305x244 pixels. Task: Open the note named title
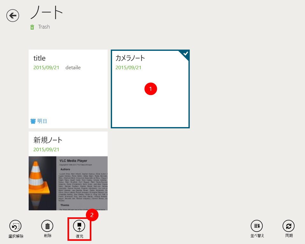(x=68, y=89)
